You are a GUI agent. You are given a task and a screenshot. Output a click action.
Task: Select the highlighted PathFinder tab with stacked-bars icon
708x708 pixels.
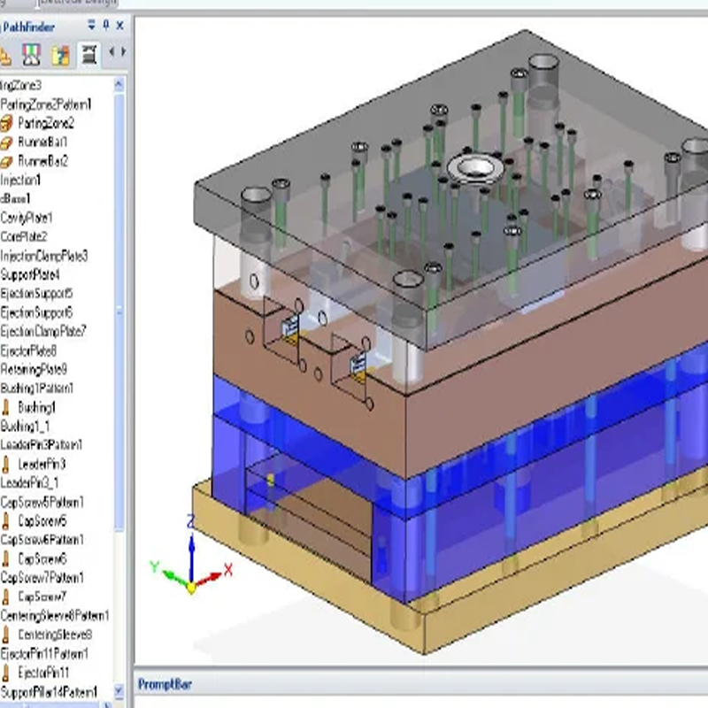click(89, 55)
